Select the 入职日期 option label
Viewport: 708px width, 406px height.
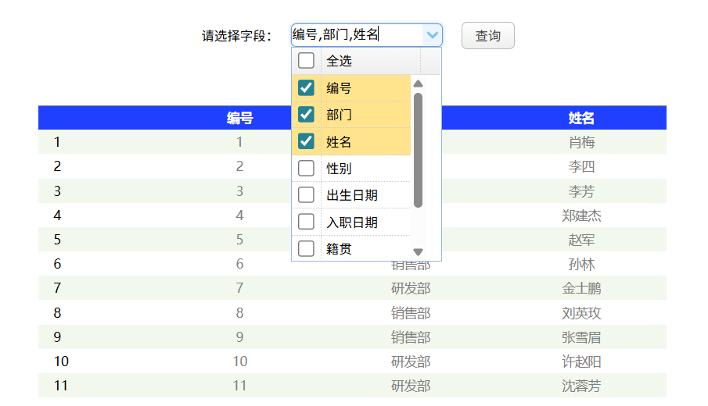pyautogui.click(x=352, y=223)
